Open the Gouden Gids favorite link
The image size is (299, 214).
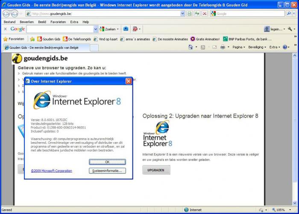pos(49,39)
